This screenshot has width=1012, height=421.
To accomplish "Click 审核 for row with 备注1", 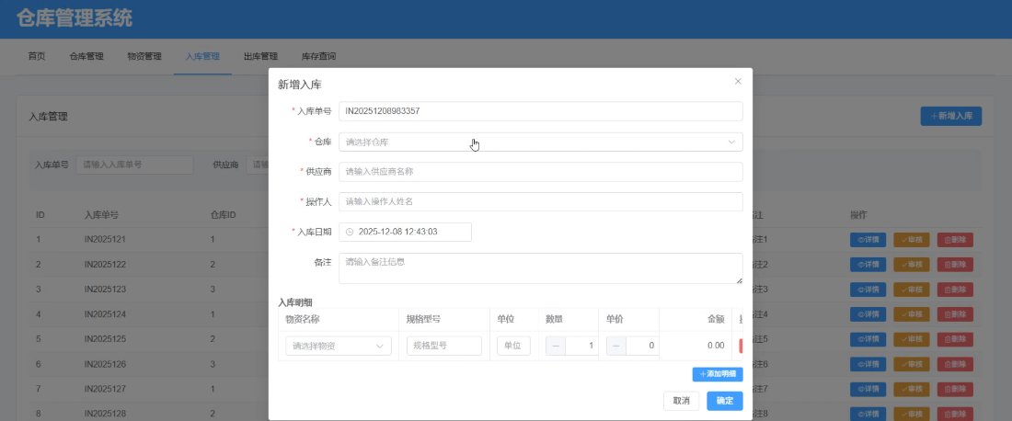I will coord(912,239).
